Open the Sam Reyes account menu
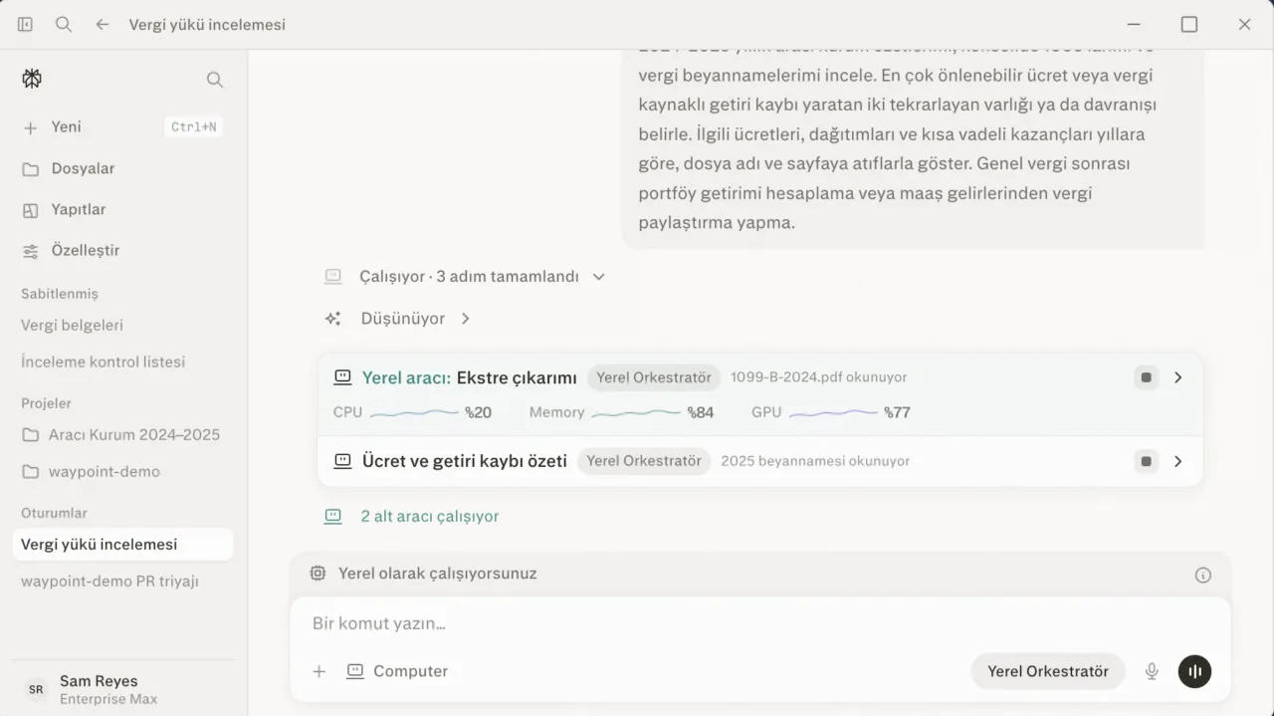This screenshot has width=1274, height=716. pos(122,689)
